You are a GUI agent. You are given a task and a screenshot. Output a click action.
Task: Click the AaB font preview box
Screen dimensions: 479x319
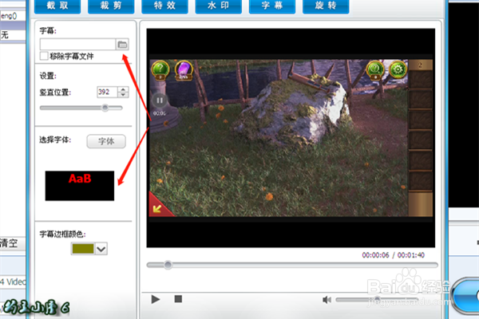(80, 186)
